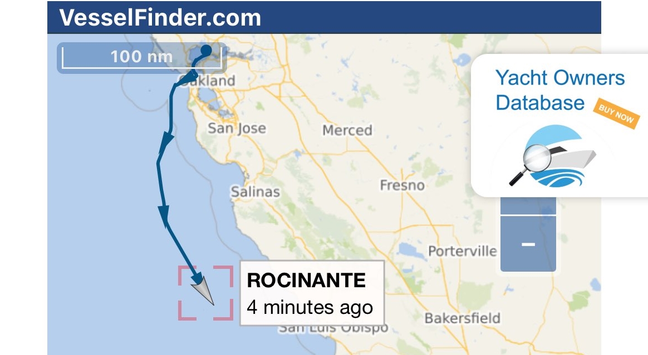Click the track arrow west of Salinas
This screenshot has width=648, height=355.
pos(164,213)
